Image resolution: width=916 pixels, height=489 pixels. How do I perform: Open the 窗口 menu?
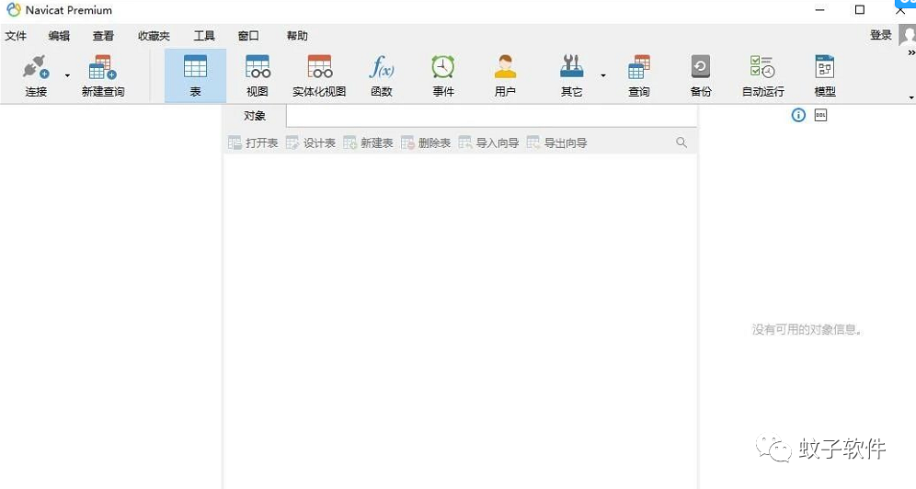point(248,36)
